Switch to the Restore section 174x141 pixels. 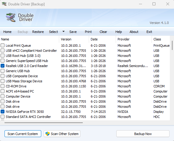(38, 32)
